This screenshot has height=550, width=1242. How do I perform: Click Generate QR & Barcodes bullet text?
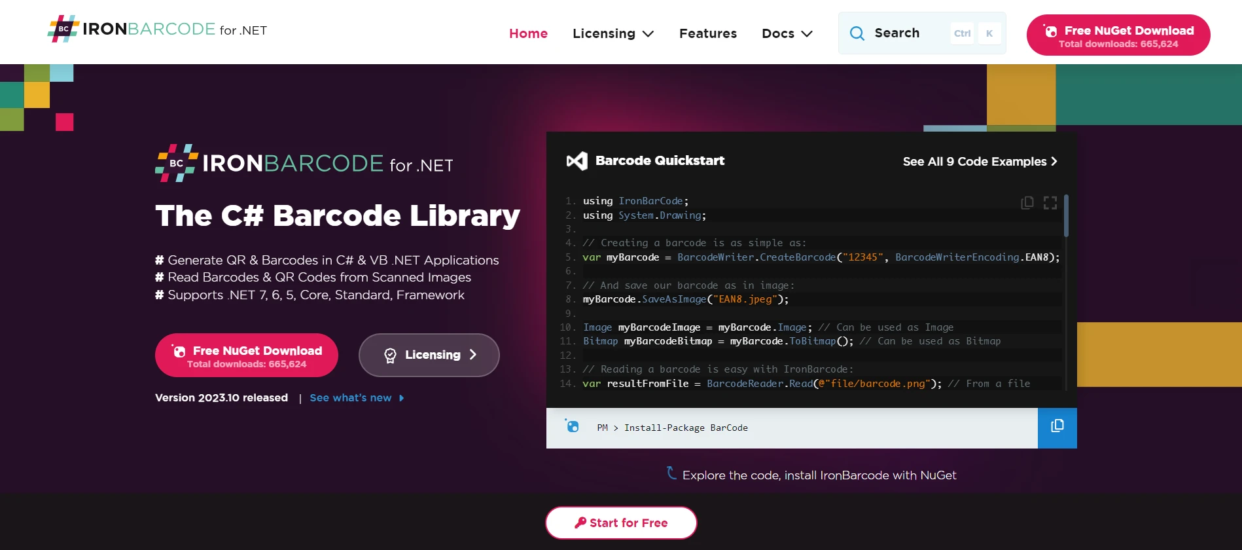click(333, 260)
